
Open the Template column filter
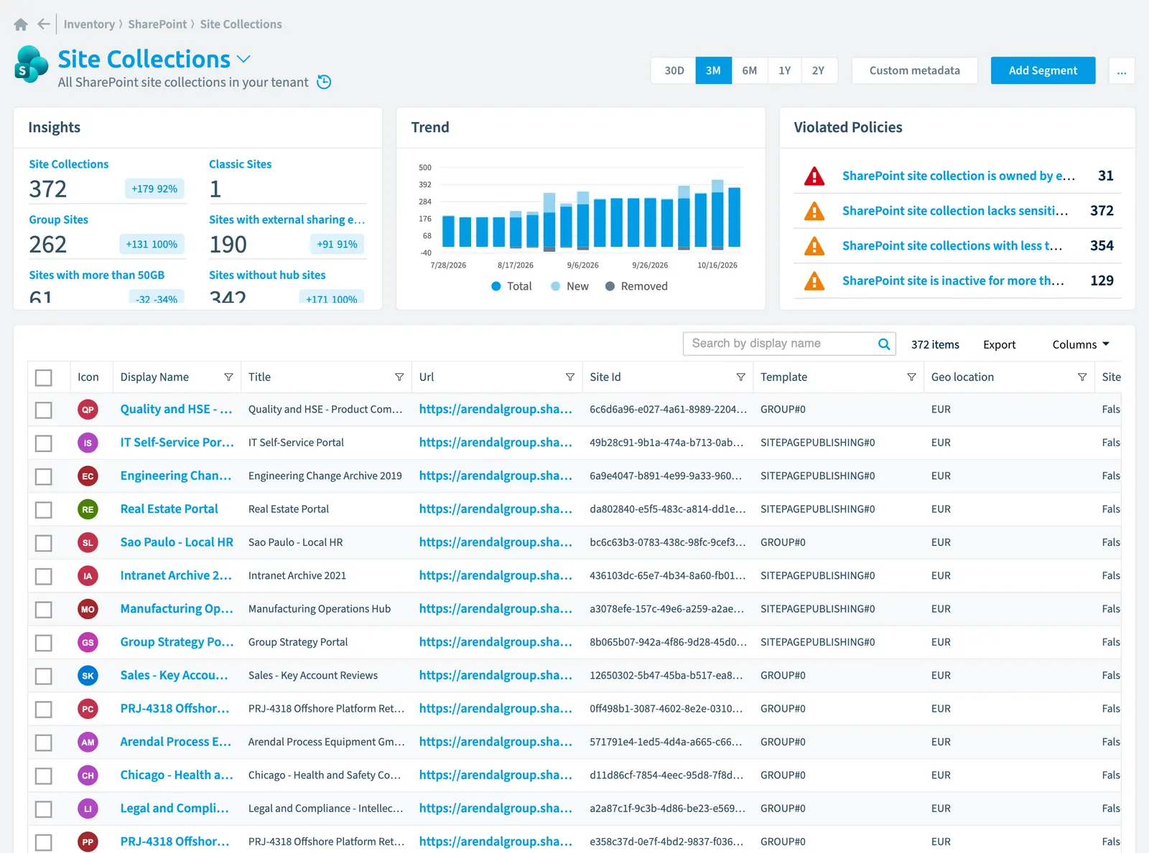[911, 377]
